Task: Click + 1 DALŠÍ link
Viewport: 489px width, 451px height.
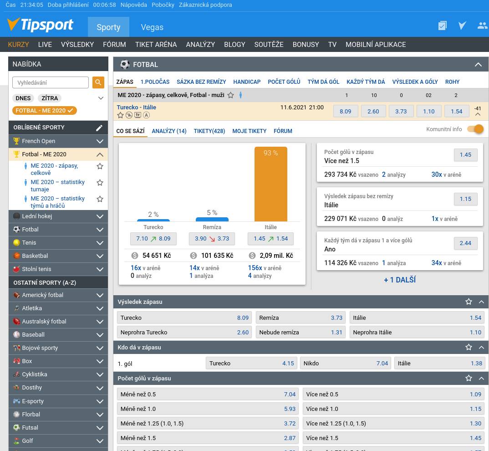Action: [399, 280]
